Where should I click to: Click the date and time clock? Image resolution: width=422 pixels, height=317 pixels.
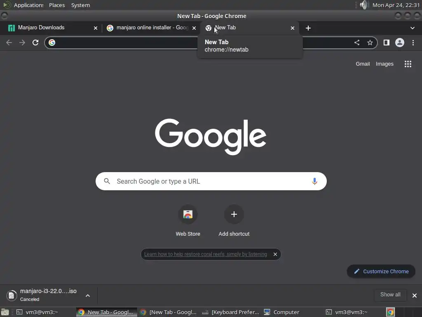pos(396,5)
